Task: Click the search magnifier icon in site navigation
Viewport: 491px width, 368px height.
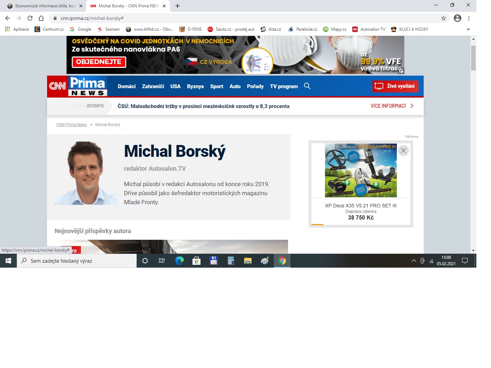Action: (x=307, y=86)
